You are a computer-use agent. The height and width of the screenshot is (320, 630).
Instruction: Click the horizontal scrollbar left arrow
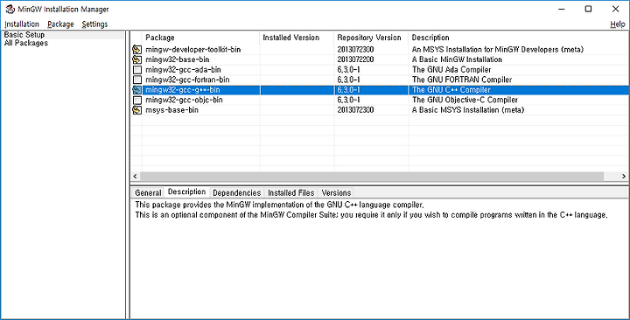click(135, 177)
